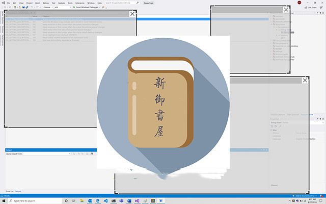Open the Analyze menu
The height and width of the screenshot is (204, 326).
(x=62, y=3)
